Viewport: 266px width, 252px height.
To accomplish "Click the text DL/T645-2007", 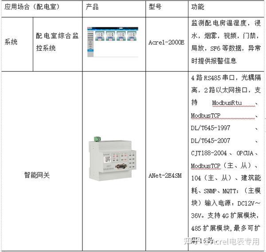I will 211,140.
